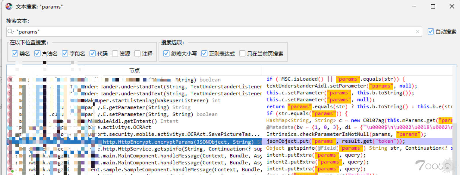Click the jadx app icon in title bar

[9, 6]
